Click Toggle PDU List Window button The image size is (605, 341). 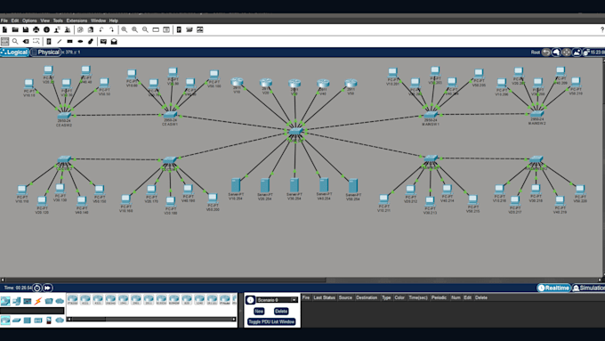(x=271, y=321)
